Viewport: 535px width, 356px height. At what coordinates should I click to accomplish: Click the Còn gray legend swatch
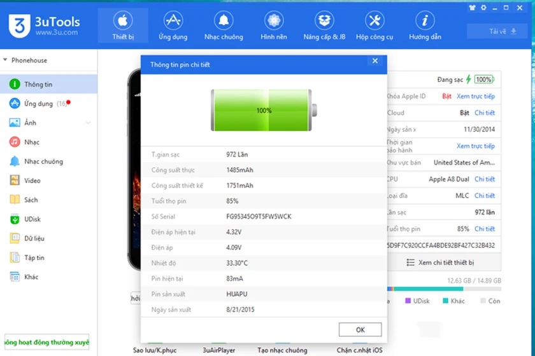[x=483, y=301]
